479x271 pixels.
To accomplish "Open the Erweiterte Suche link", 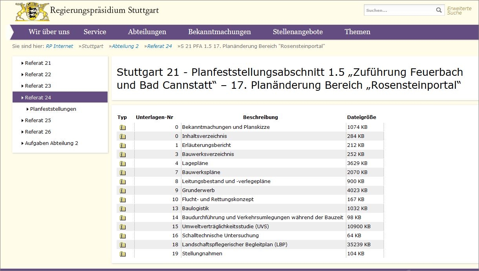I will [x=459, y=11].
